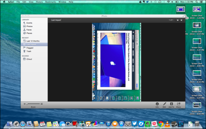Open the Safari menu in the menu bar
This screenshot has height=129, width=206.
point(11,2)
